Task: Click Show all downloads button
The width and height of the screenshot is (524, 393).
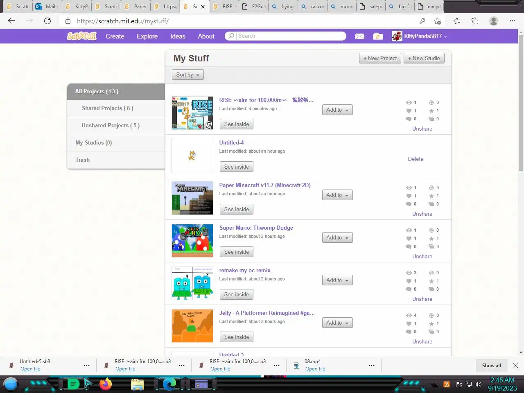Action: (x=491, y=365)
